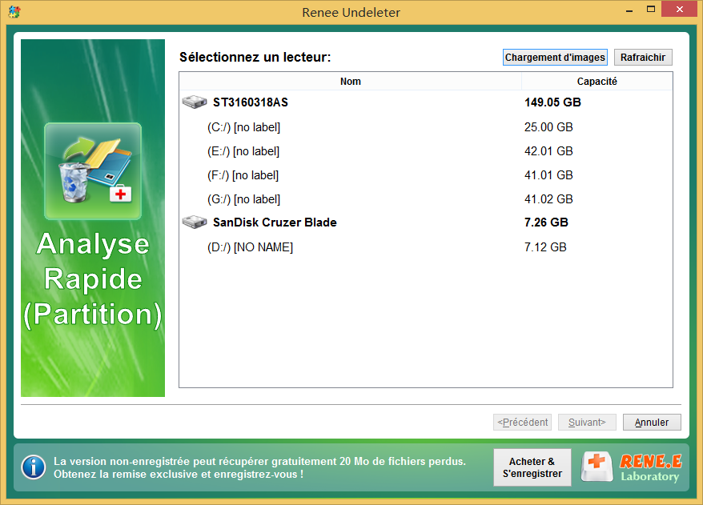Click the 25.00 GB capacity value
This screenshot has width=703, height=505.
[x=548, y=127]
